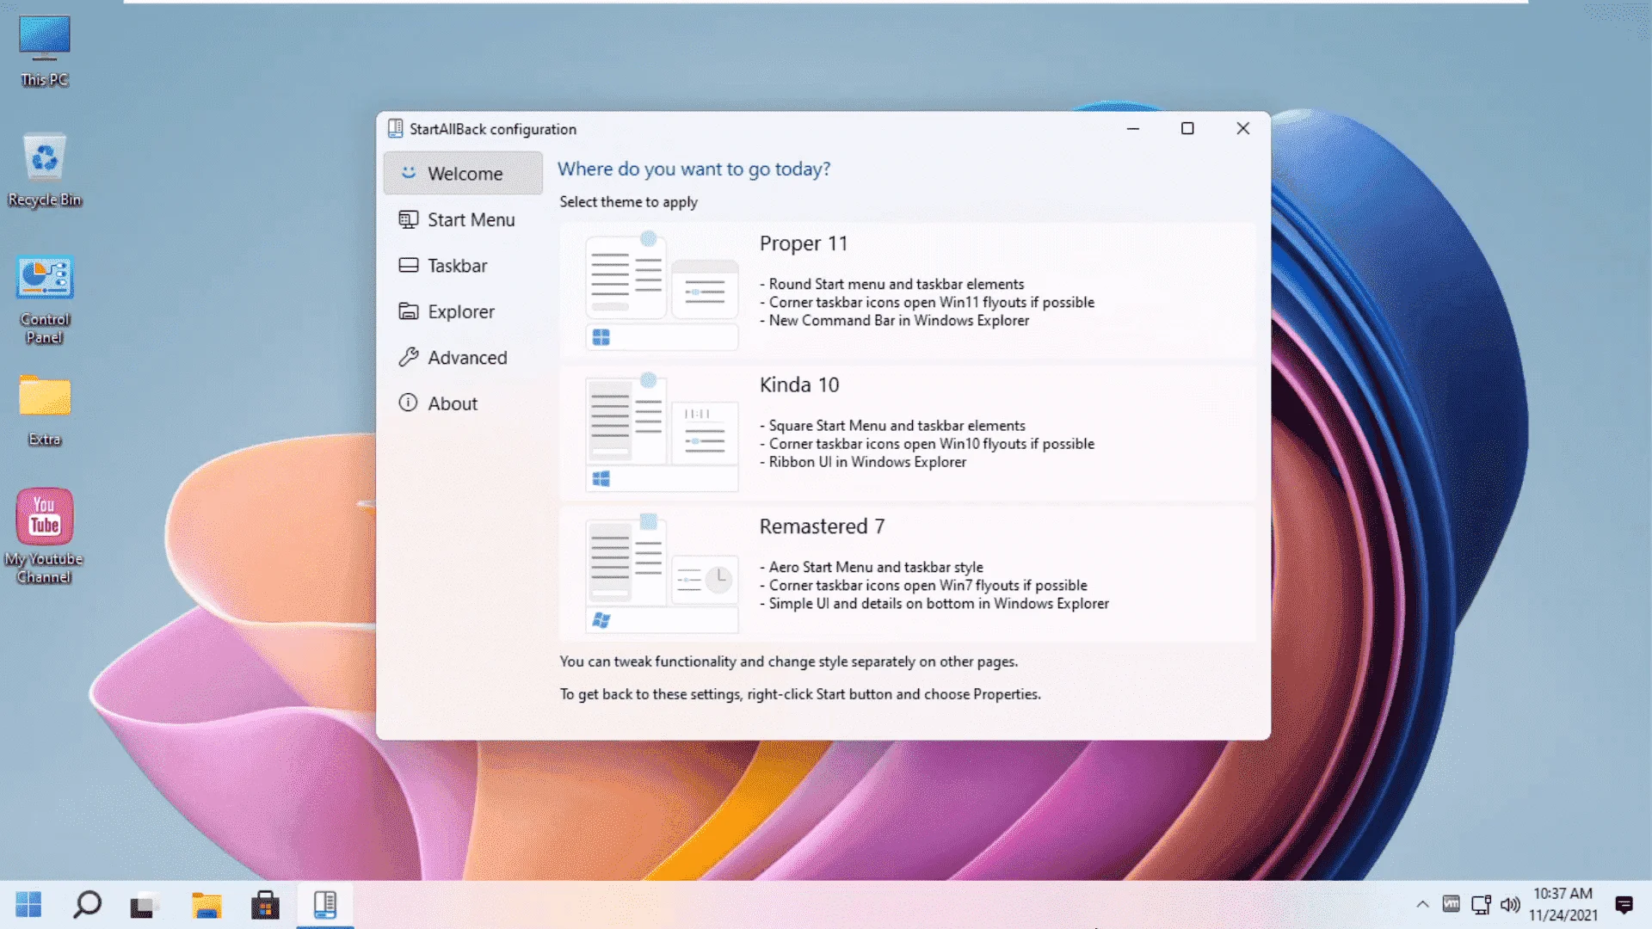Viewport: 1652px width, 929px height.
Task: Close the StartAllBack configuration window
Action: [x=1242, y=128]
